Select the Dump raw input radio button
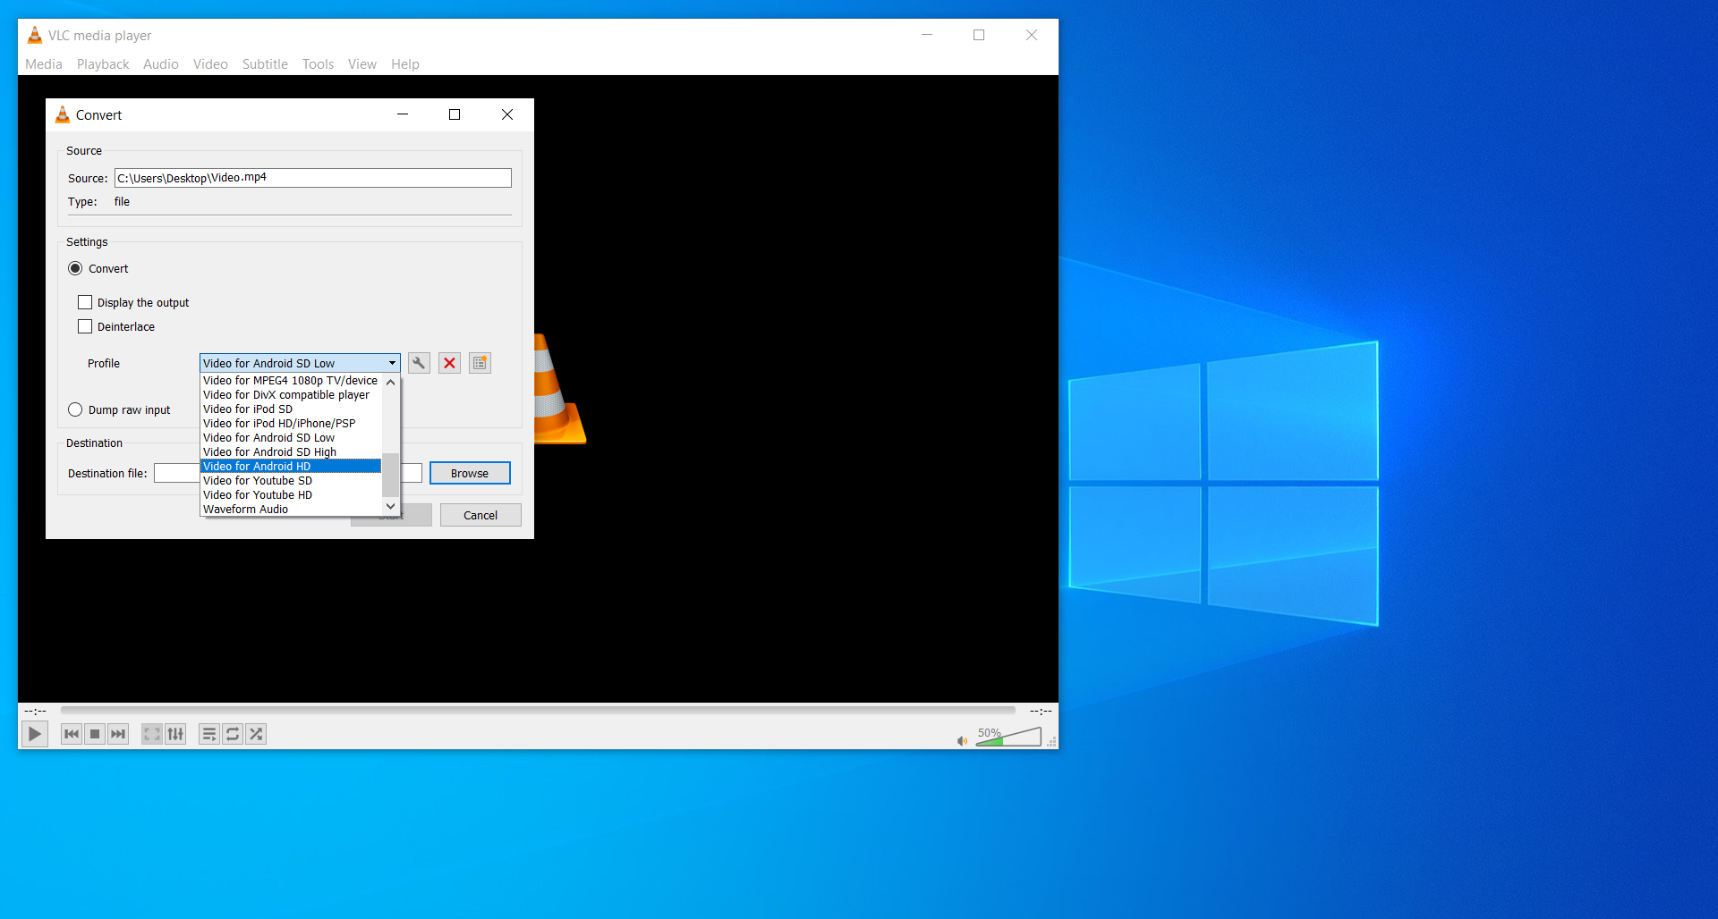The height and width of the screenshot is (919, 1718). pos(75,409)
